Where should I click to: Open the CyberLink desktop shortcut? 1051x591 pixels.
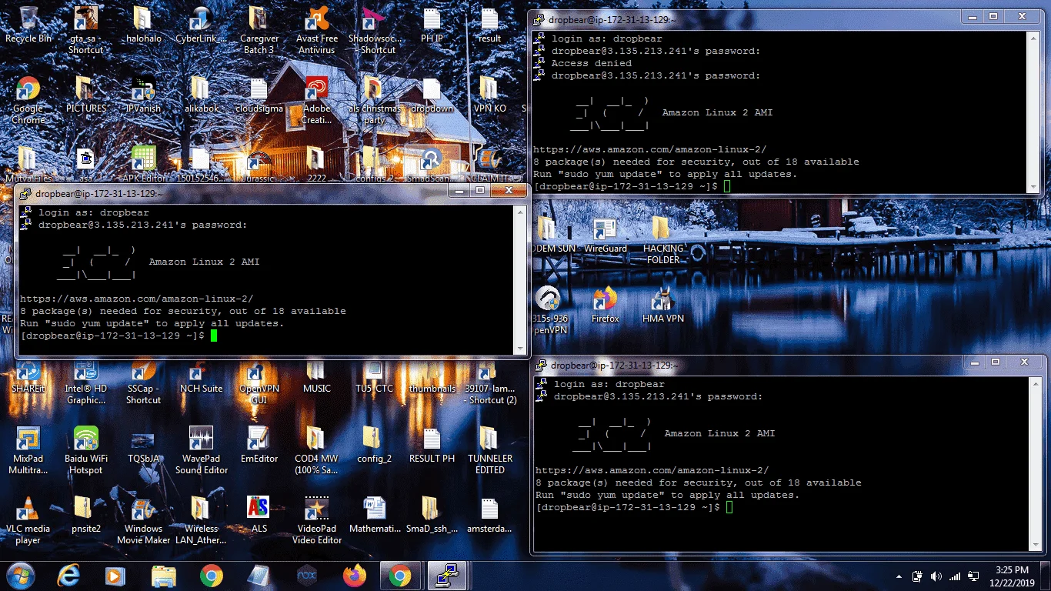tap(201, 25)
